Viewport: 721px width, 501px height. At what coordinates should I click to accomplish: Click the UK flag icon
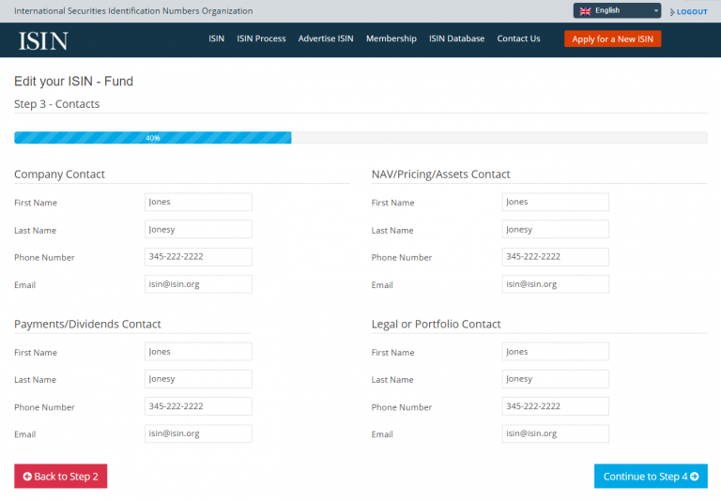point(585,11)
